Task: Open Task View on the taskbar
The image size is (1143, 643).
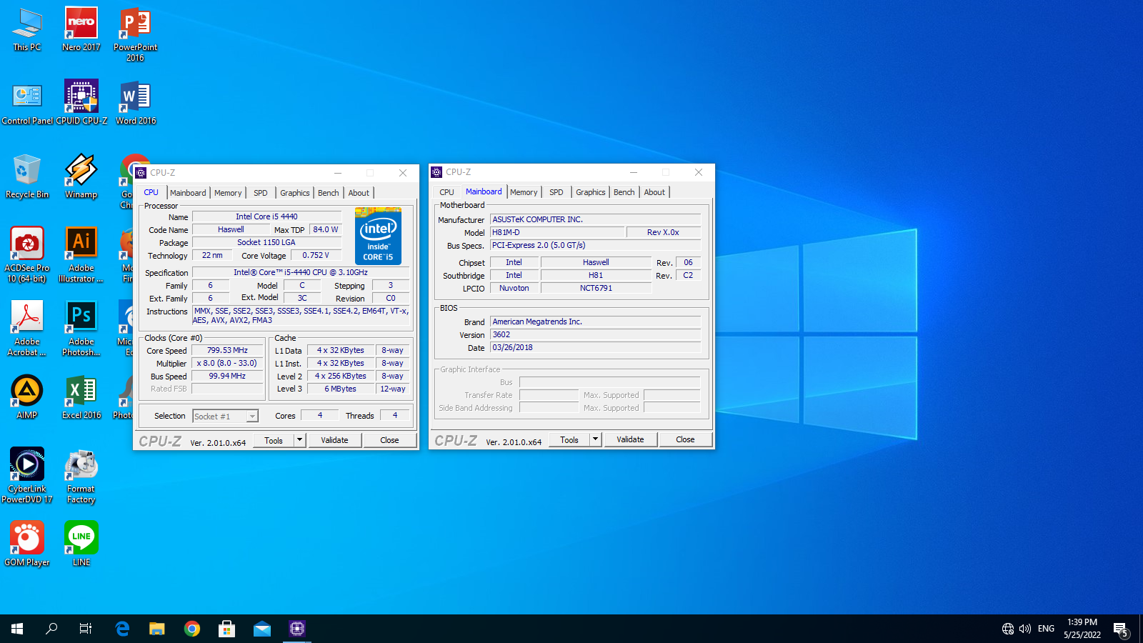Action: tap(86, 629)
